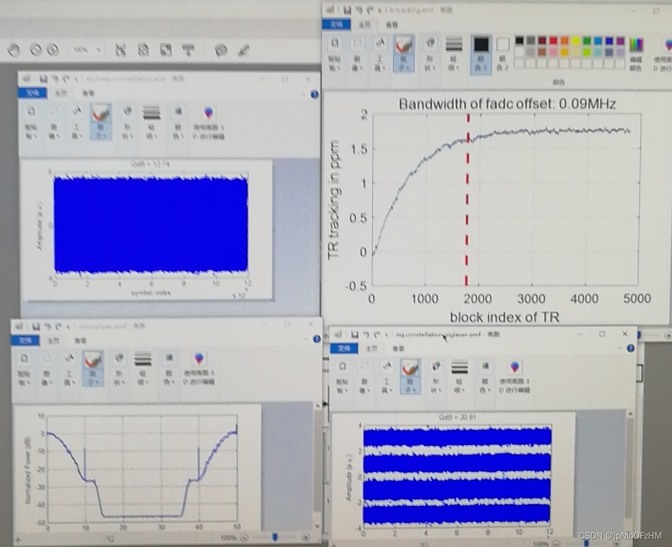This screenshot has height=547, width=672.
Task: Select the Brushes tool in the bottom-left Paint window
Action: click(93, 368)
